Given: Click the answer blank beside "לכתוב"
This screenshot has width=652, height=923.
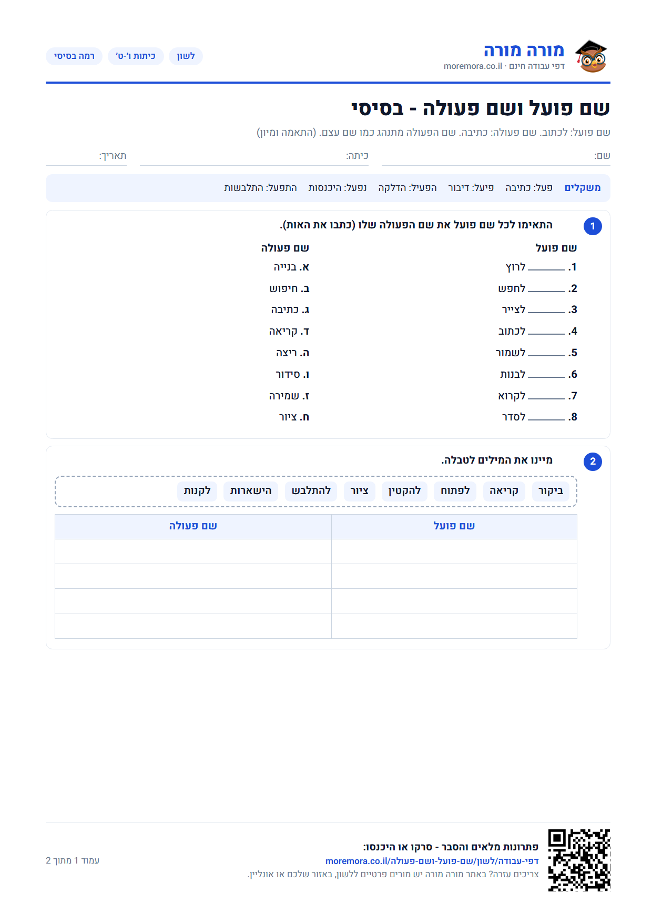Looking at the screenshot, I should [546, 332].
